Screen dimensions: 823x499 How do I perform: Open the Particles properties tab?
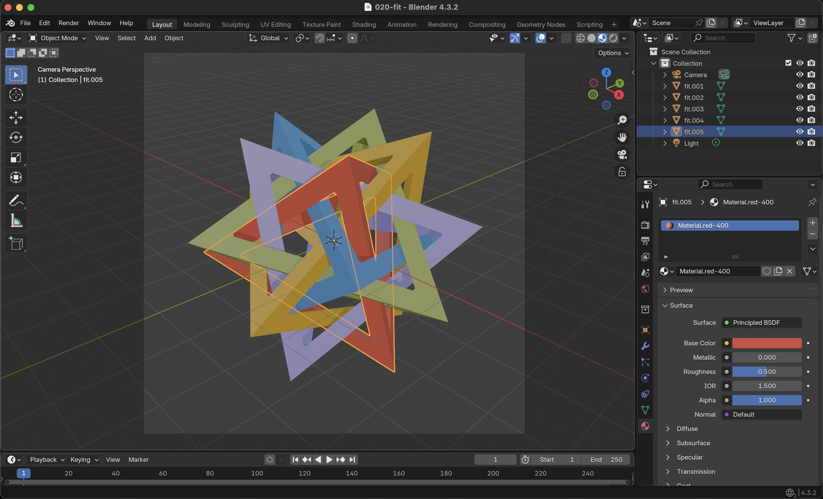[x=645, y=362]
